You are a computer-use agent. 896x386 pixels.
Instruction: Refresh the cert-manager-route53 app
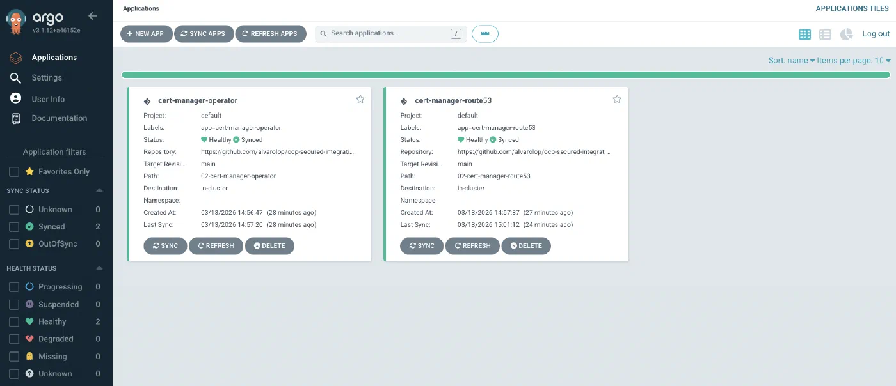[472, 246]
